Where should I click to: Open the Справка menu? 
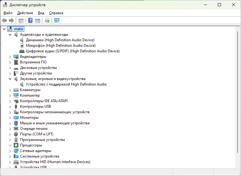[56, 13]
